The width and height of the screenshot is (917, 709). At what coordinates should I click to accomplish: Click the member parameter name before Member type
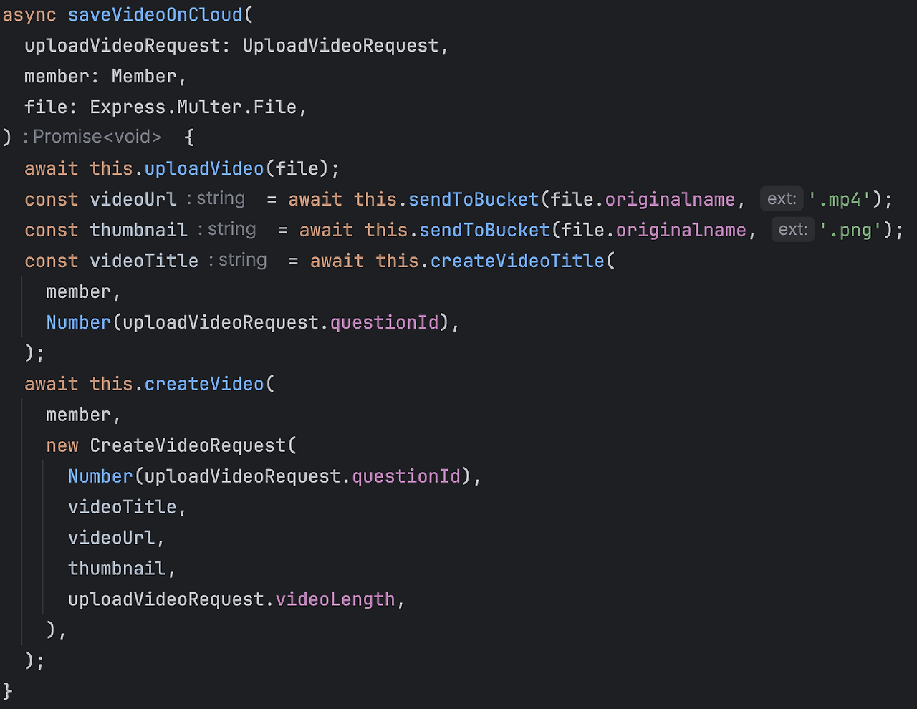[x=57, y=77]
